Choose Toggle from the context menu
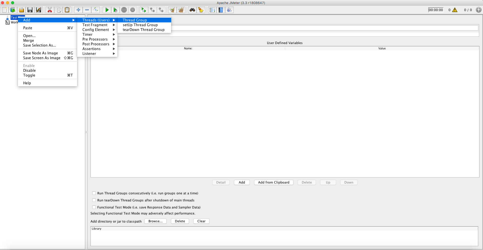 point(47,75)
